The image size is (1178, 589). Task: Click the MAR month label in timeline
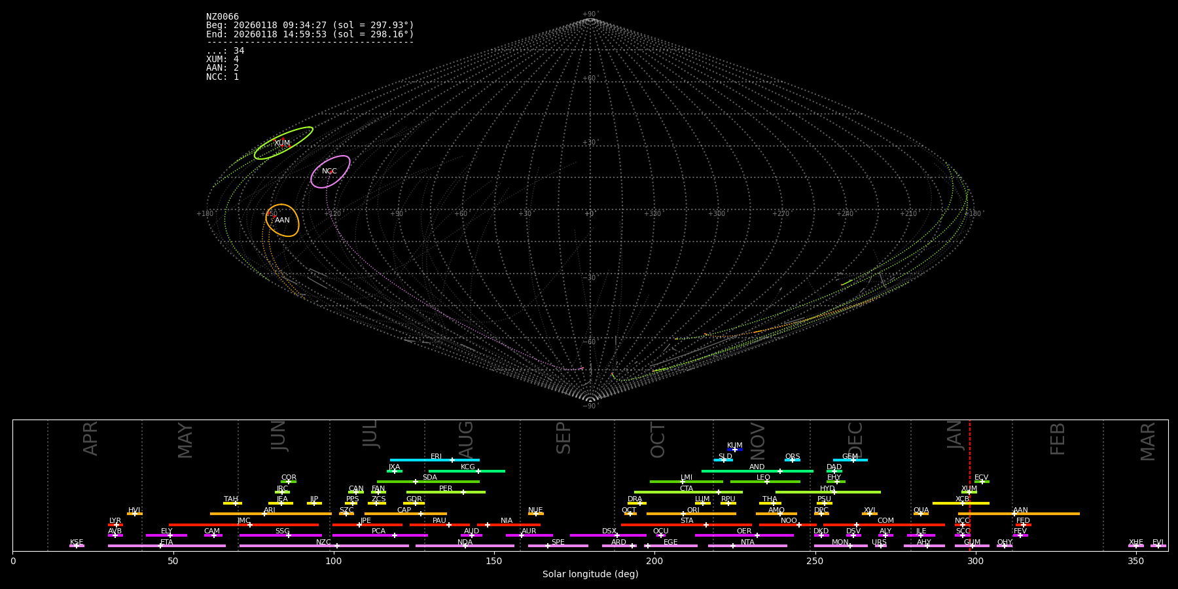point(1148,441)
